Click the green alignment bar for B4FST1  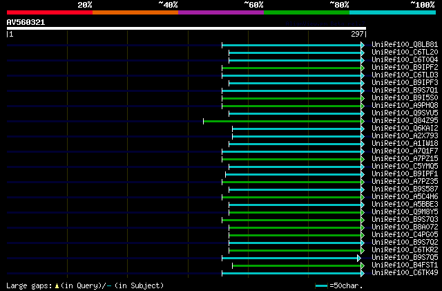coord(296,266)
